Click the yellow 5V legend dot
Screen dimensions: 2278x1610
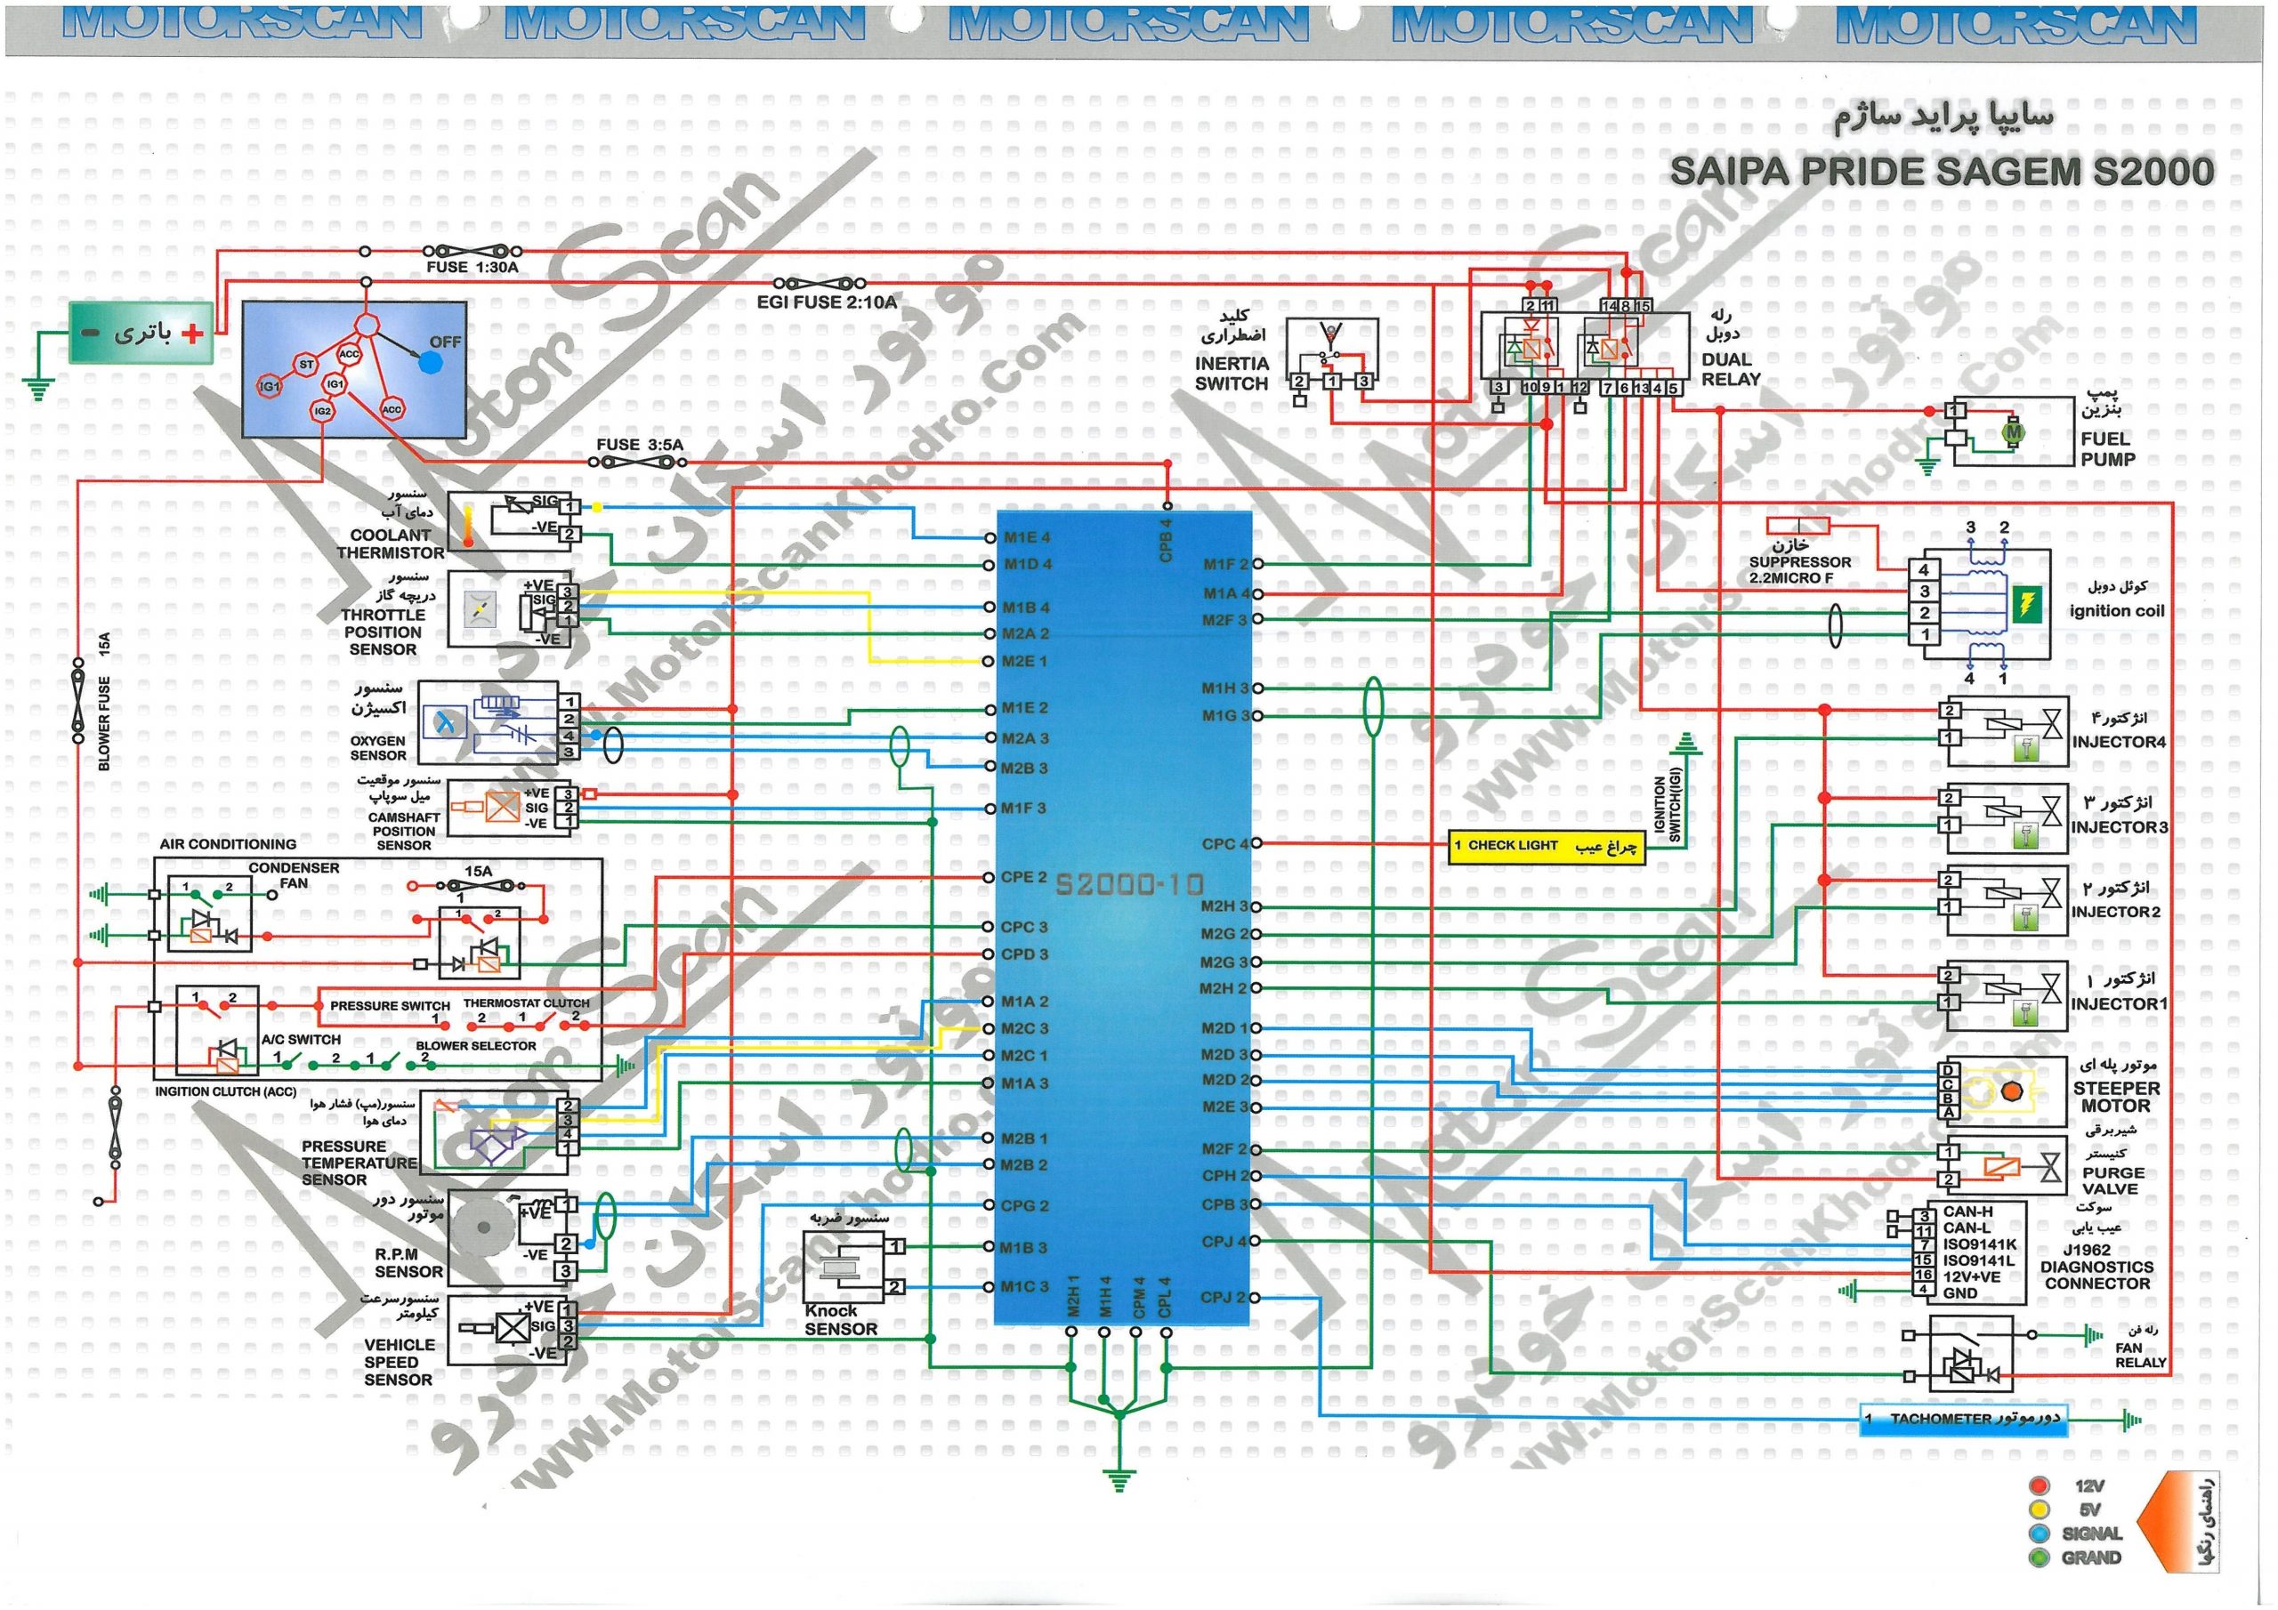click(2039, 1509)
